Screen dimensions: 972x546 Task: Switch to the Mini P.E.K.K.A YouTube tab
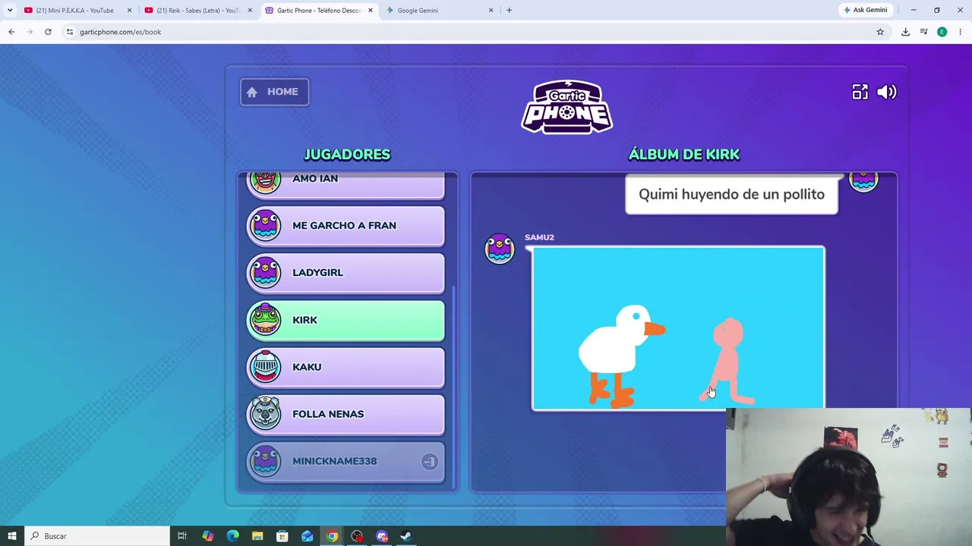[x=74, y=11]
